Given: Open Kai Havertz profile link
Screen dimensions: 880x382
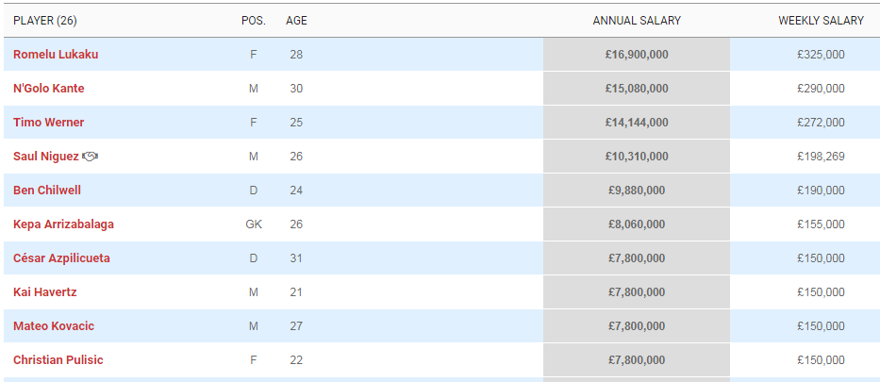Looking at the screenshot, I should (45, 292).
